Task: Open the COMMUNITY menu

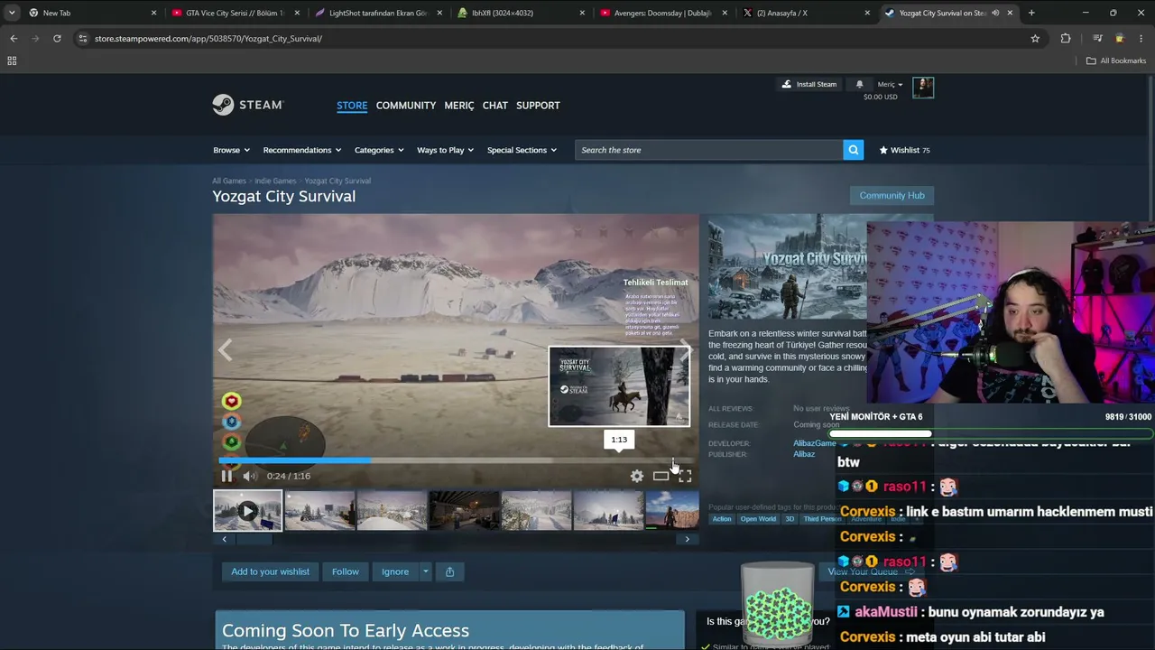Action: coord(406,106)
